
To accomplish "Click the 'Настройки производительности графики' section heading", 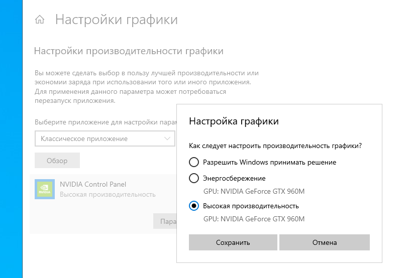I will 129,51.
